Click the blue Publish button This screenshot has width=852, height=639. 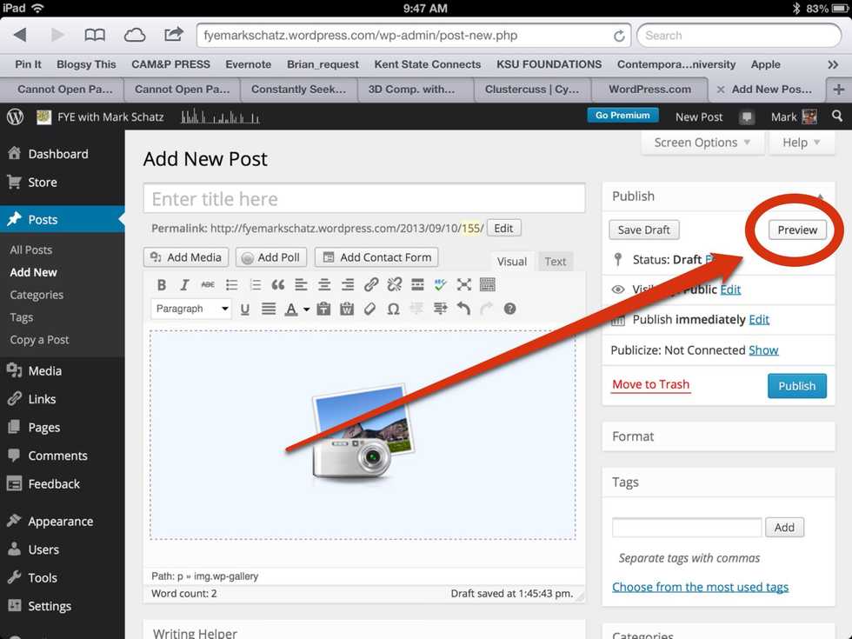796,386
